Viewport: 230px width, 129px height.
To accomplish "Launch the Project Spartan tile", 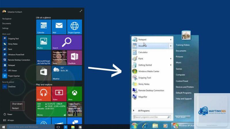I will pos(74,27).
